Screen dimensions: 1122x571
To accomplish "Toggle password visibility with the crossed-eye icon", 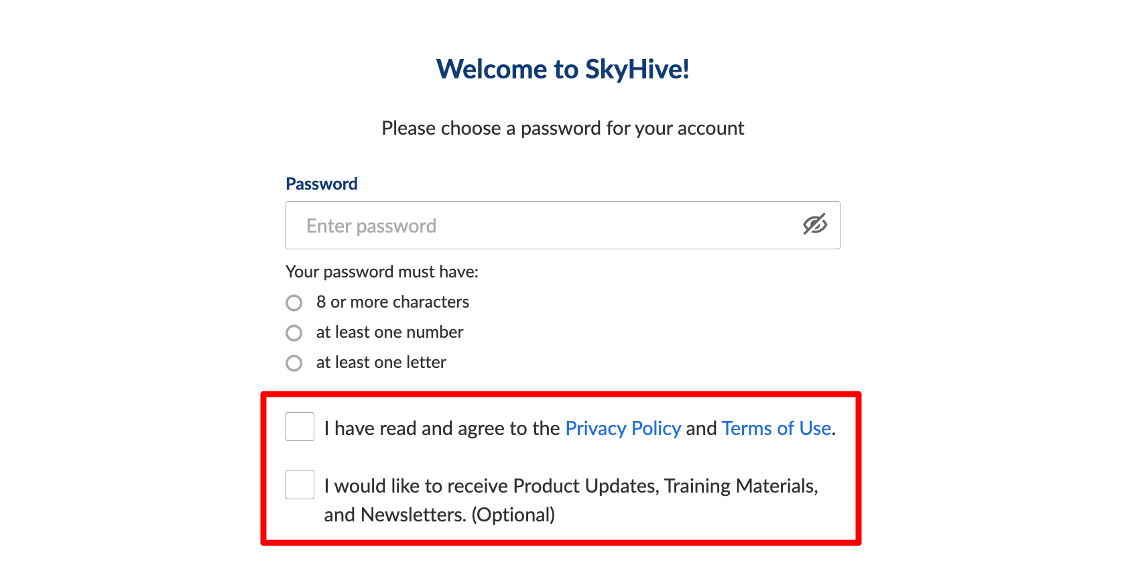I will [814, 225].
